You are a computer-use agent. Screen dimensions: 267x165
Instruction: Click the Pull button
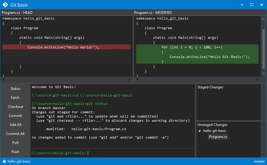click(15, 143)
